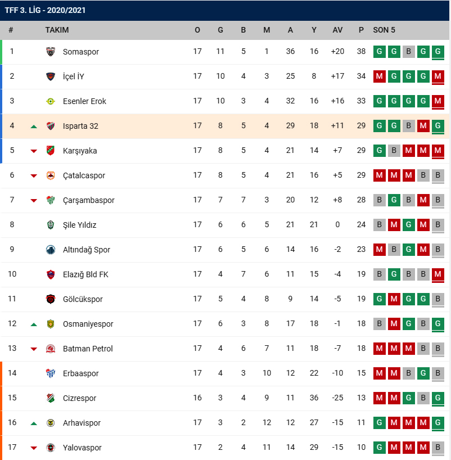Click the green up arrow beside Osmaniyespor
451x460 pixels.
pyautogui.click(x=34, y=324)
